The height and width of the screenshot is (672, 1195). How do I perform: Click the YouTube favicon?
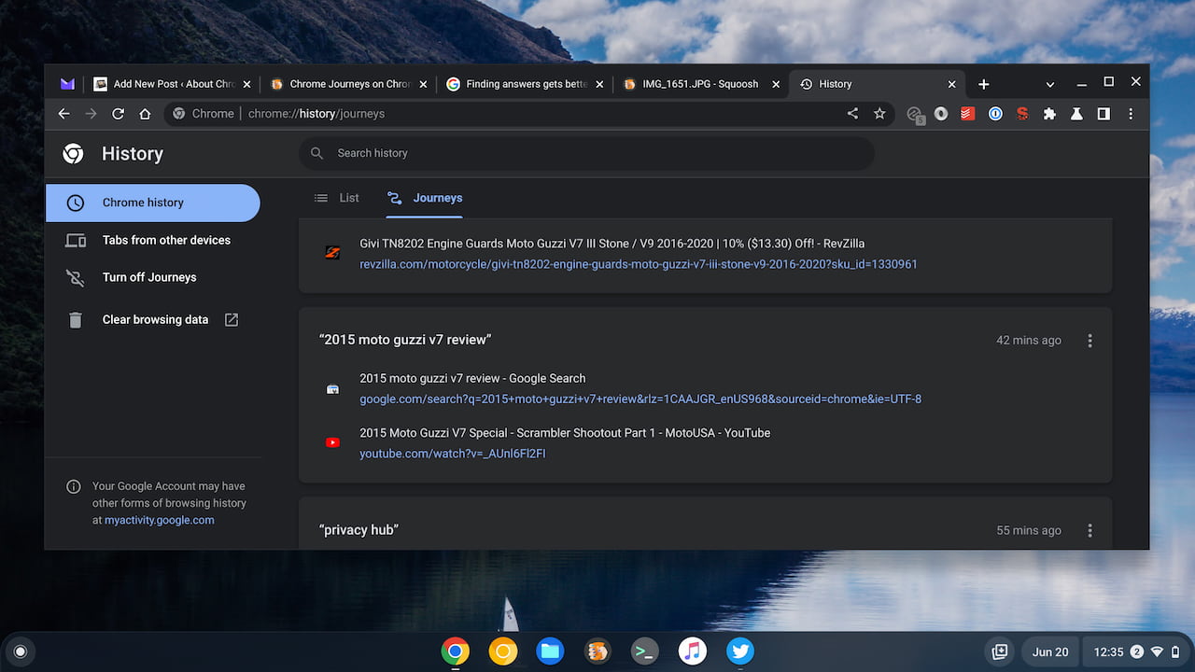[x=332, y=442]
